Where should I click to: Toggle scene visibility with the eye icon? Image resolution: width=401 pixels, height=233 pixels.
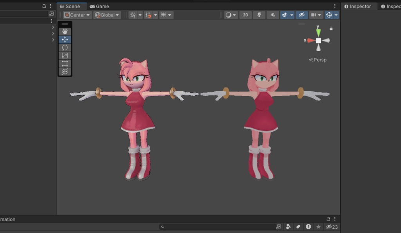(x=301, y=14)
